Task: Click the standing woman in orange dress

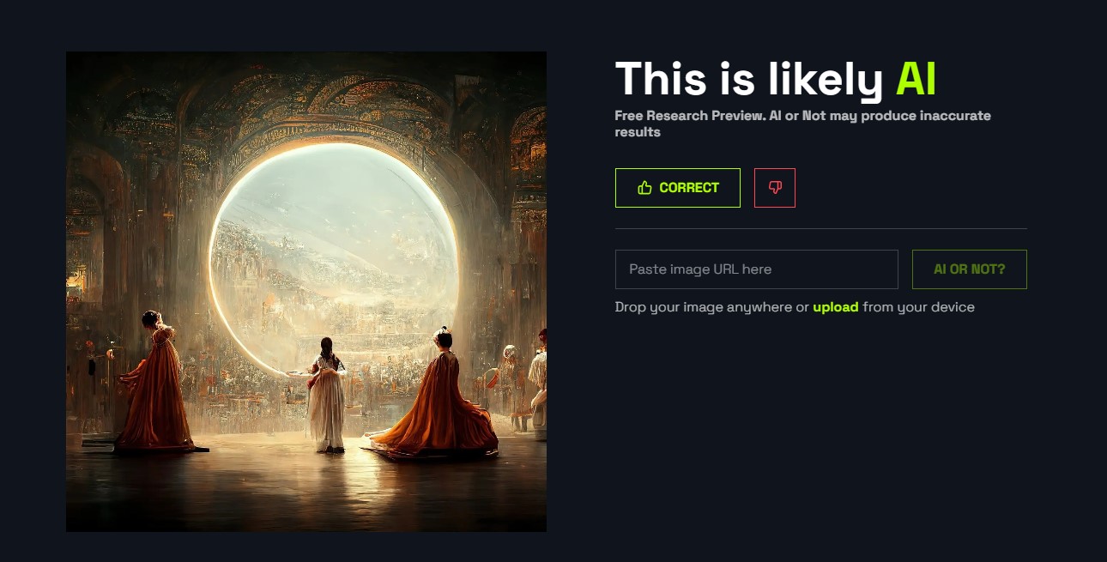Action: [156, 382]
